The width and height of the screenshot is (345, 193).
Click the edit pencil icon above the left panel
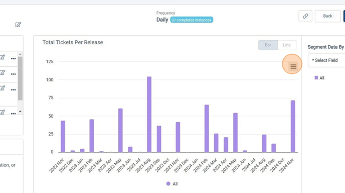tap(18, 25)
